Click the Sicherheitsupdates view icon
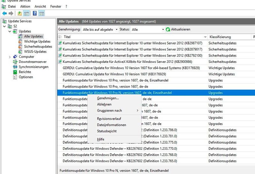This screenshot has height=174, width=255. [20, 47]
